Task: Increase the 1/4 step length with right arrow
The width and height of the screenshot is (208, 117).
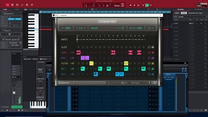Action: click(84, 28)
